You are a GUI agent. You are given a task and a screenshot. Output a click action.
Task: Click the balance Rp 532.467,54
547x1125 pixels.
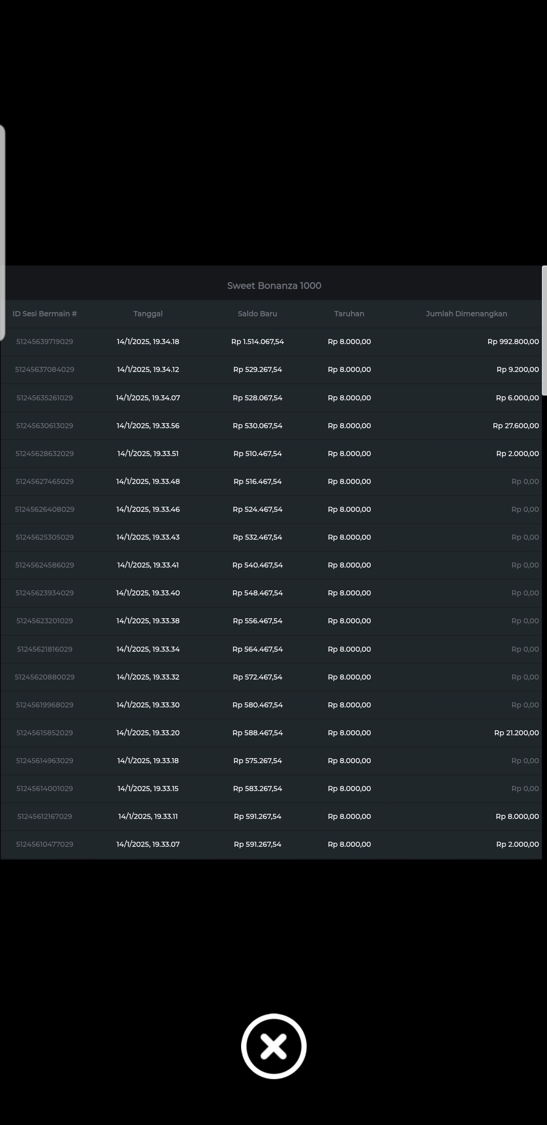(257, 537)
